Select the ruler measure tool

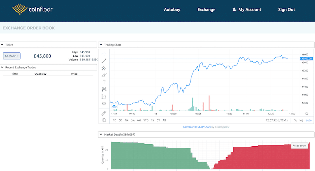tap(104, 113)
